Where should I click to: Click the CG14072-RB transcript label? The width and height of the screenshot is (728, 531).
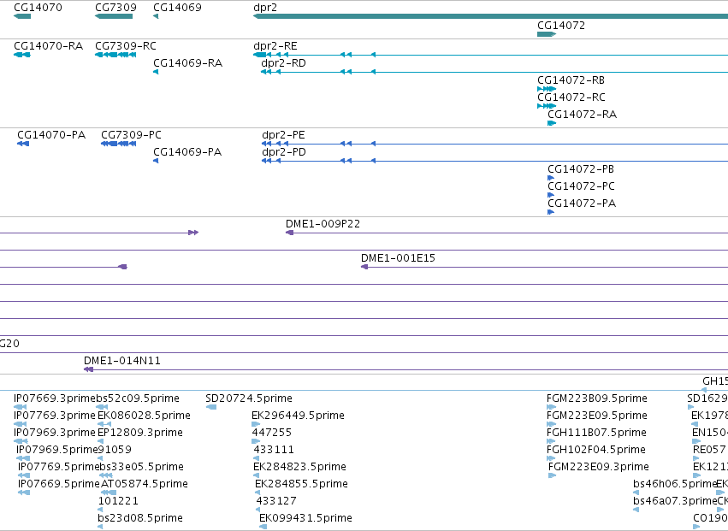click(x=571, y=80)
